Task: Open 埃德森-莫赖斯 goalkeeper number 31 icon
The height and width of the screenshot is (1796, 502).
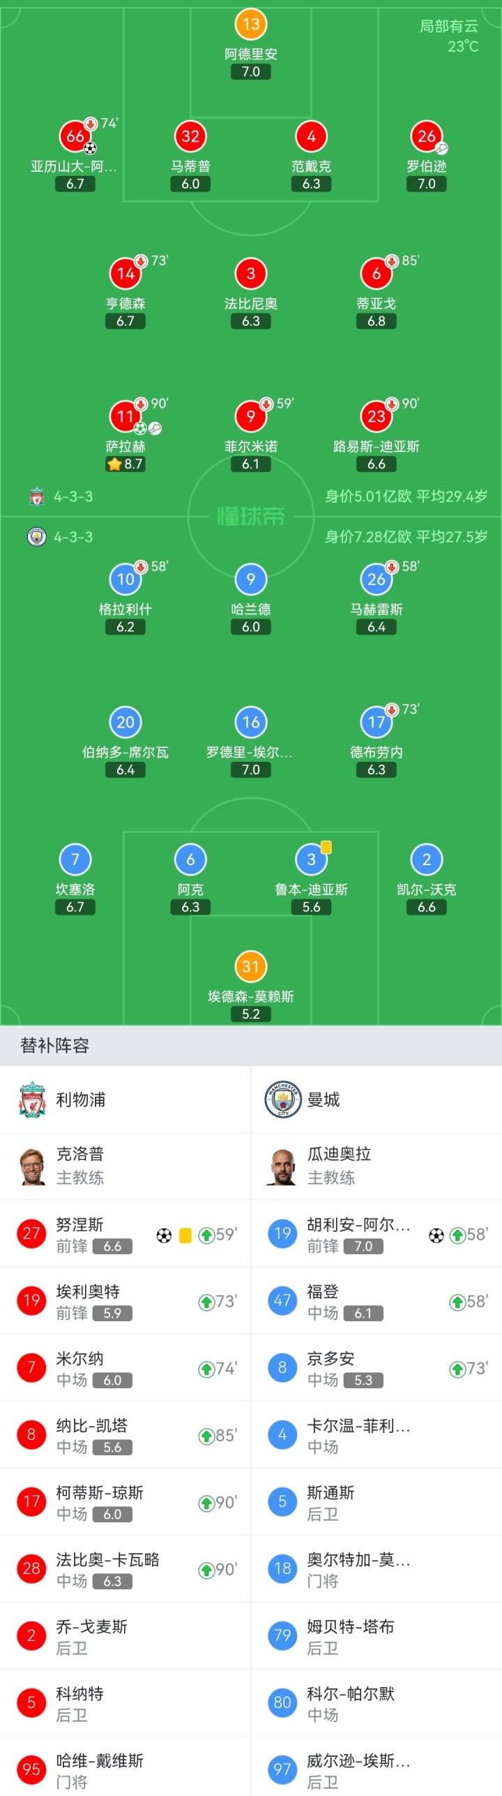Action: click(251, 966)
